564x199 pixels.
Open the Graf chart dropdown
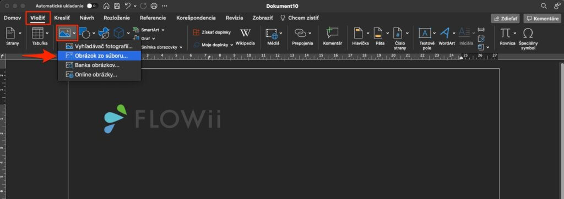[144, 38]
